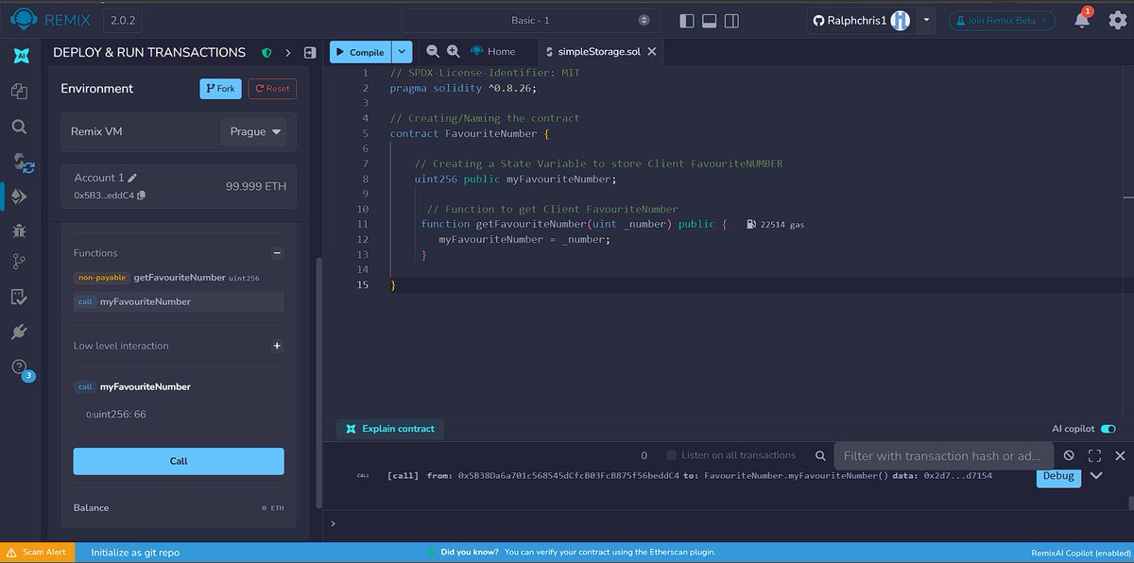Click the blue Call button

179,461
